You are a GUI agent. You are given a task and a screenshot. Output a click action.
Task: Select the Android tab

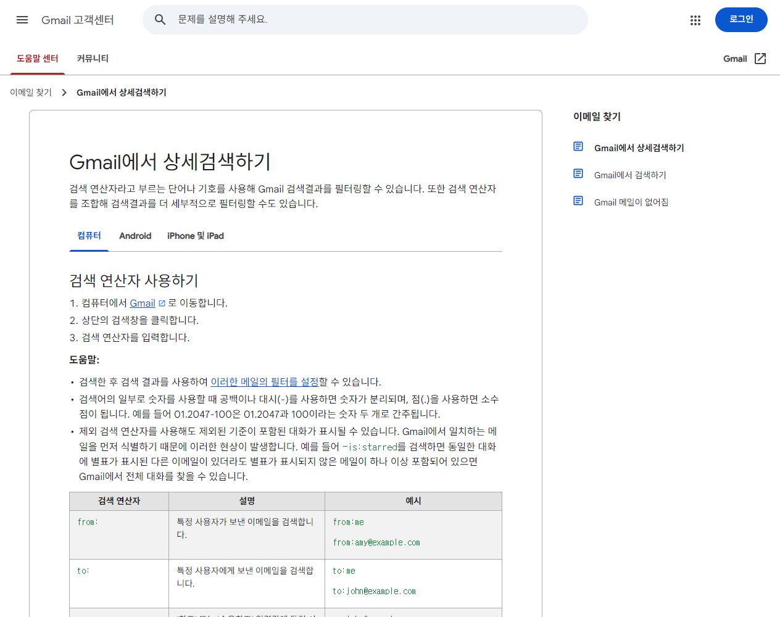[135, 236]
